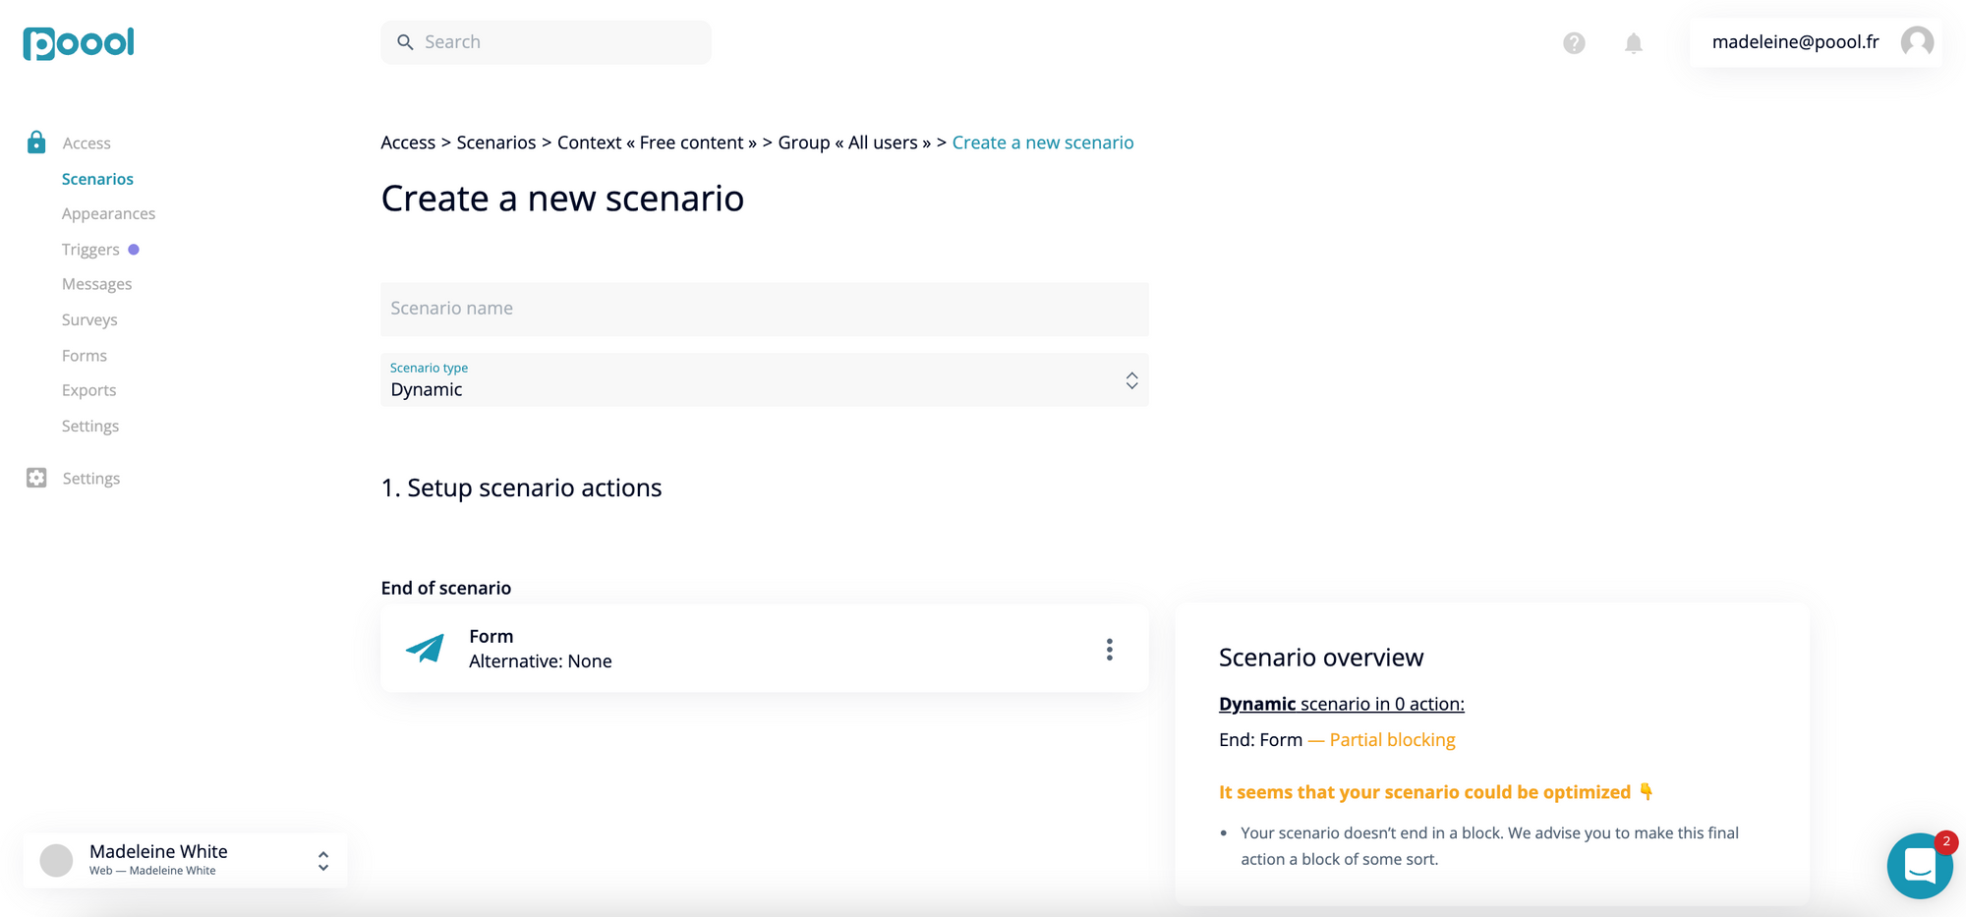Open the Triggers section in the sidebar

point(89,249)
